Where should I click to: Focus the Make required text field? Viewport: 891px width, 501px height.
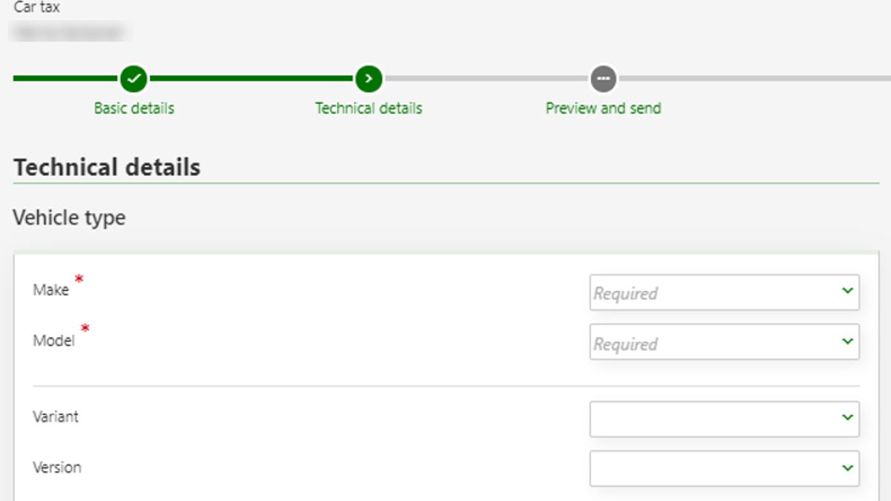713,292
